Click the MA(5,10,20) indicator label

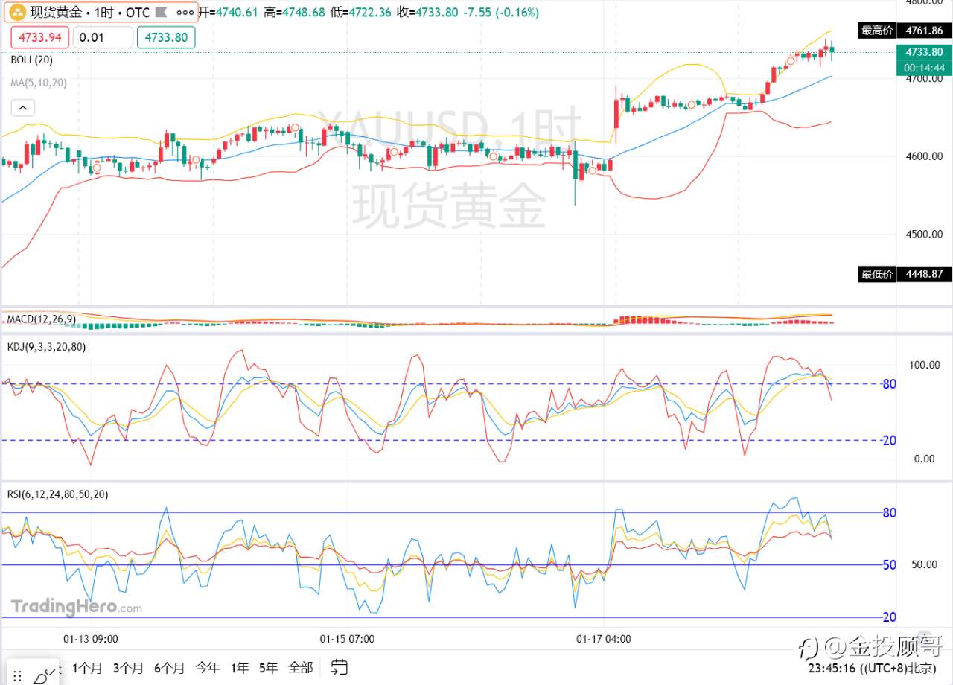click(x=39, y=83)
